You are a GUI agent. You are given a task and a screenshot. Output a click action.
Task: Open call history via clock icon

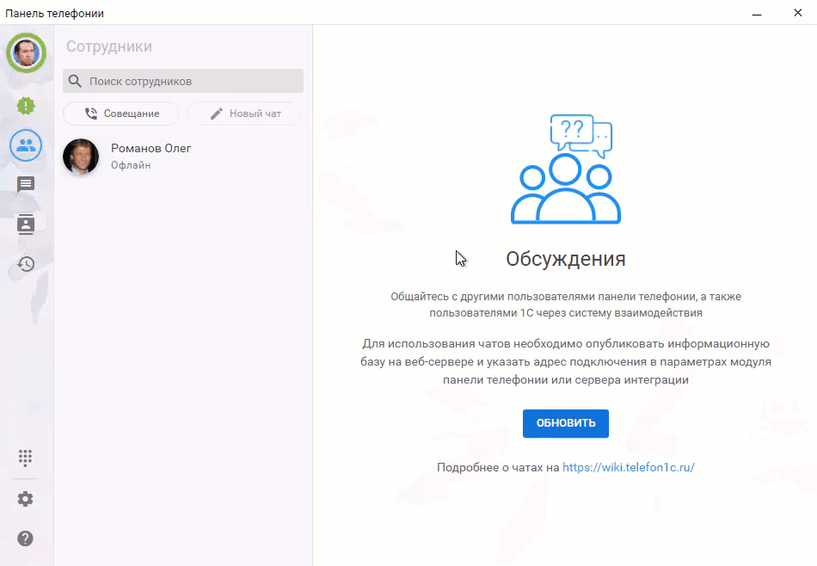coord(25,264)
